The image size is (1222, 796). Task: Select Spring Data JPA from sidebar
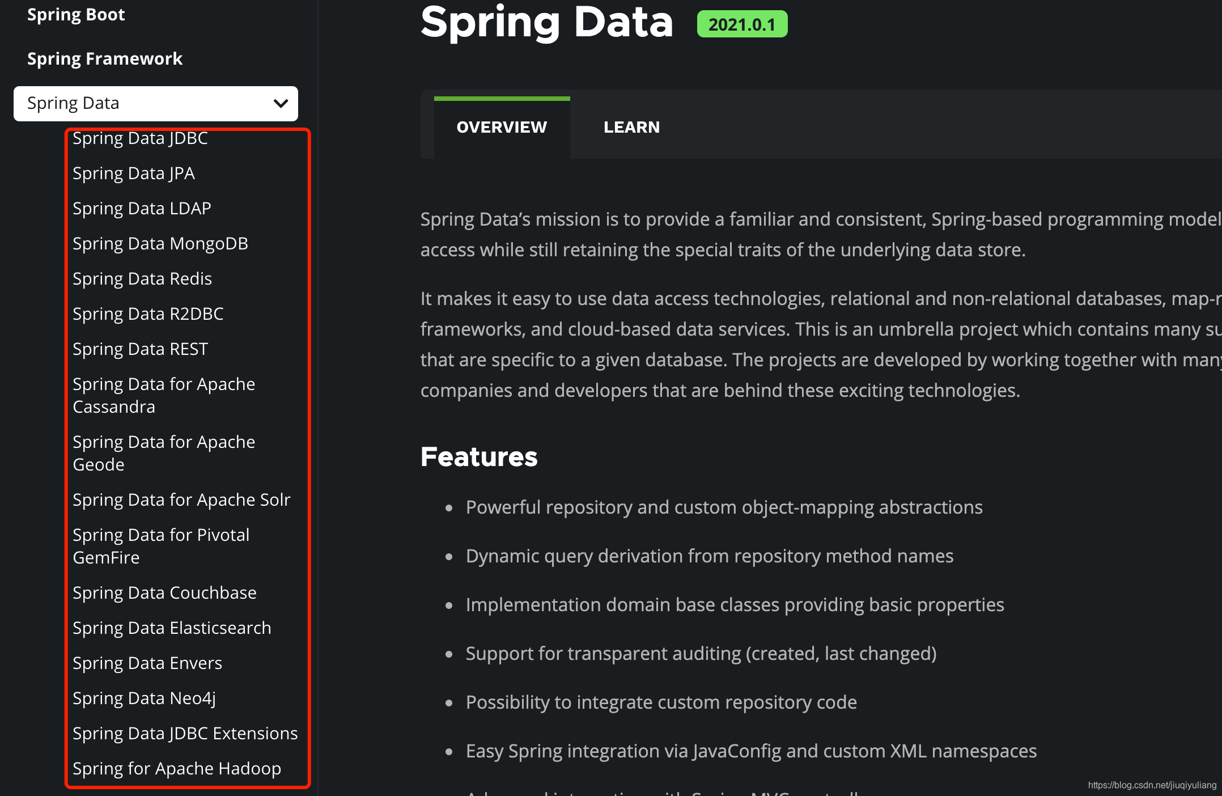[x=134, y=173]
